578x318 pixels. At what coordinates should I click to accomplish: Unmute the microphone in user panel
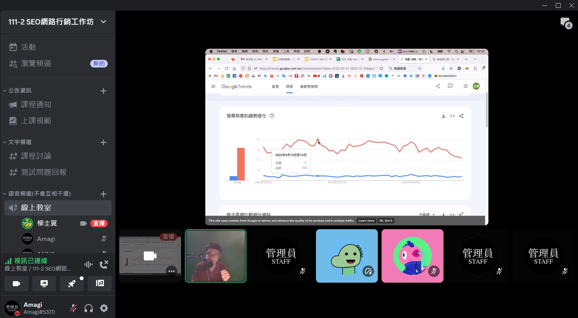(73, 308)
